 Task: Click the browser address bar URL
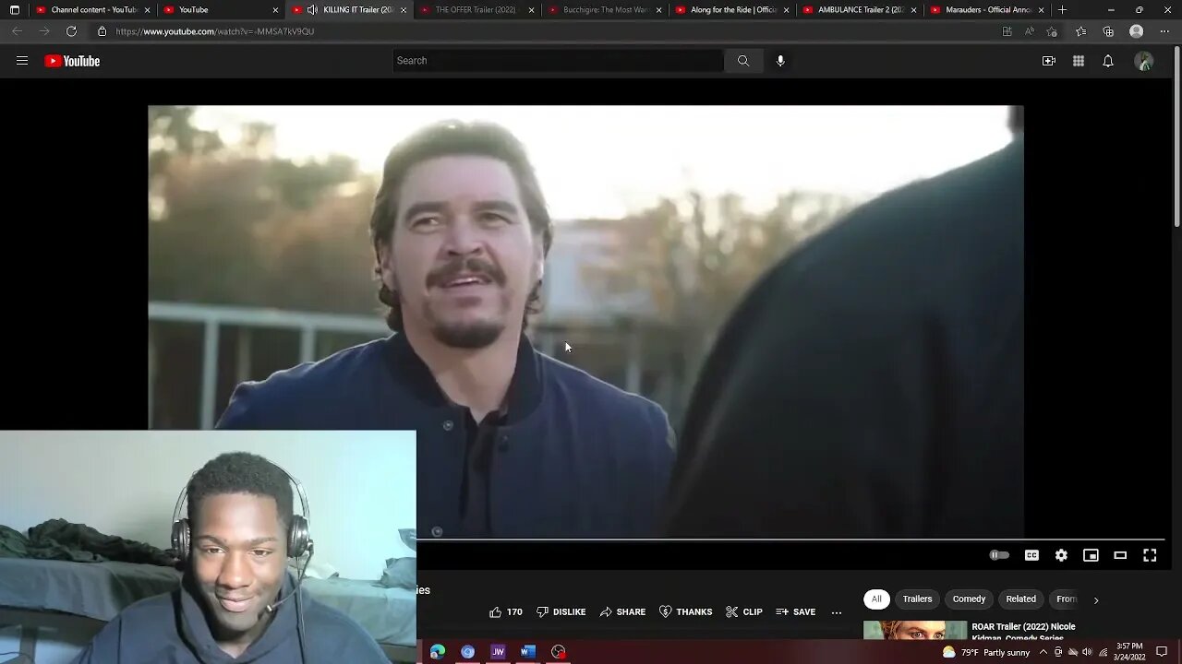[x=215, y=31]
